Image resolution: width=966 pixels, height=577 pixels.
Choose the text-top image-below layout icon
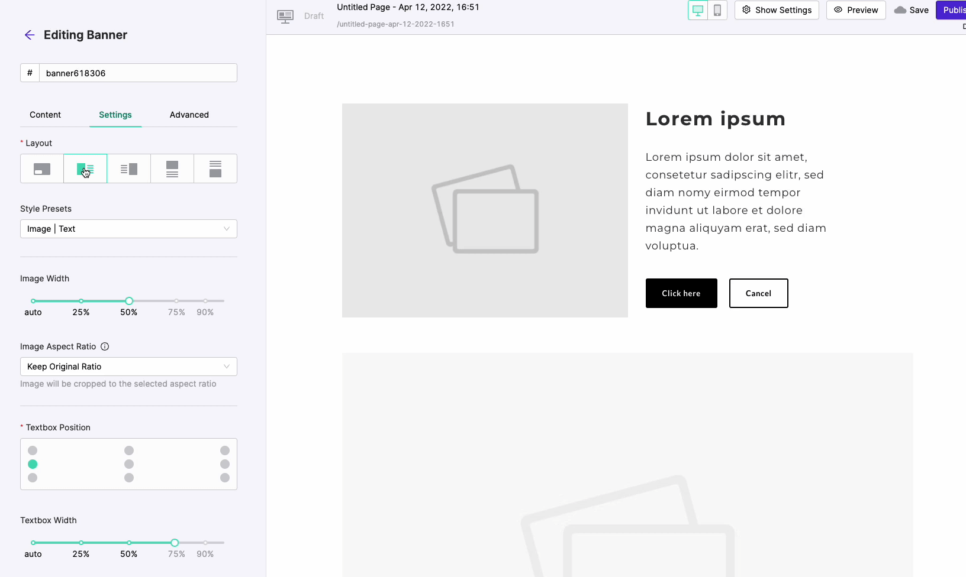(x=215, y=169)
